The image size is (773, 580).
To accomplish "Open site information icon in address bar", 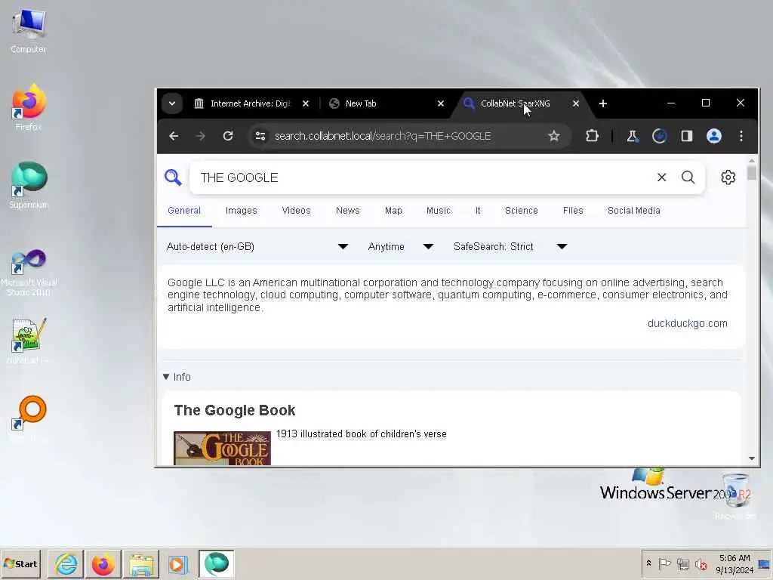I will point(260,136).
